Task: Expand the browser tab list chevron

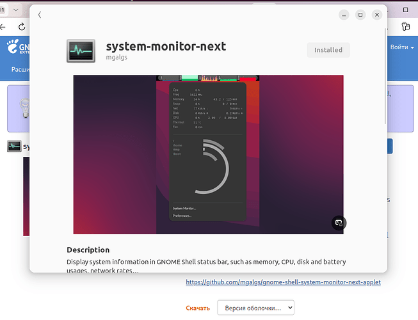Action: [16, 10]
